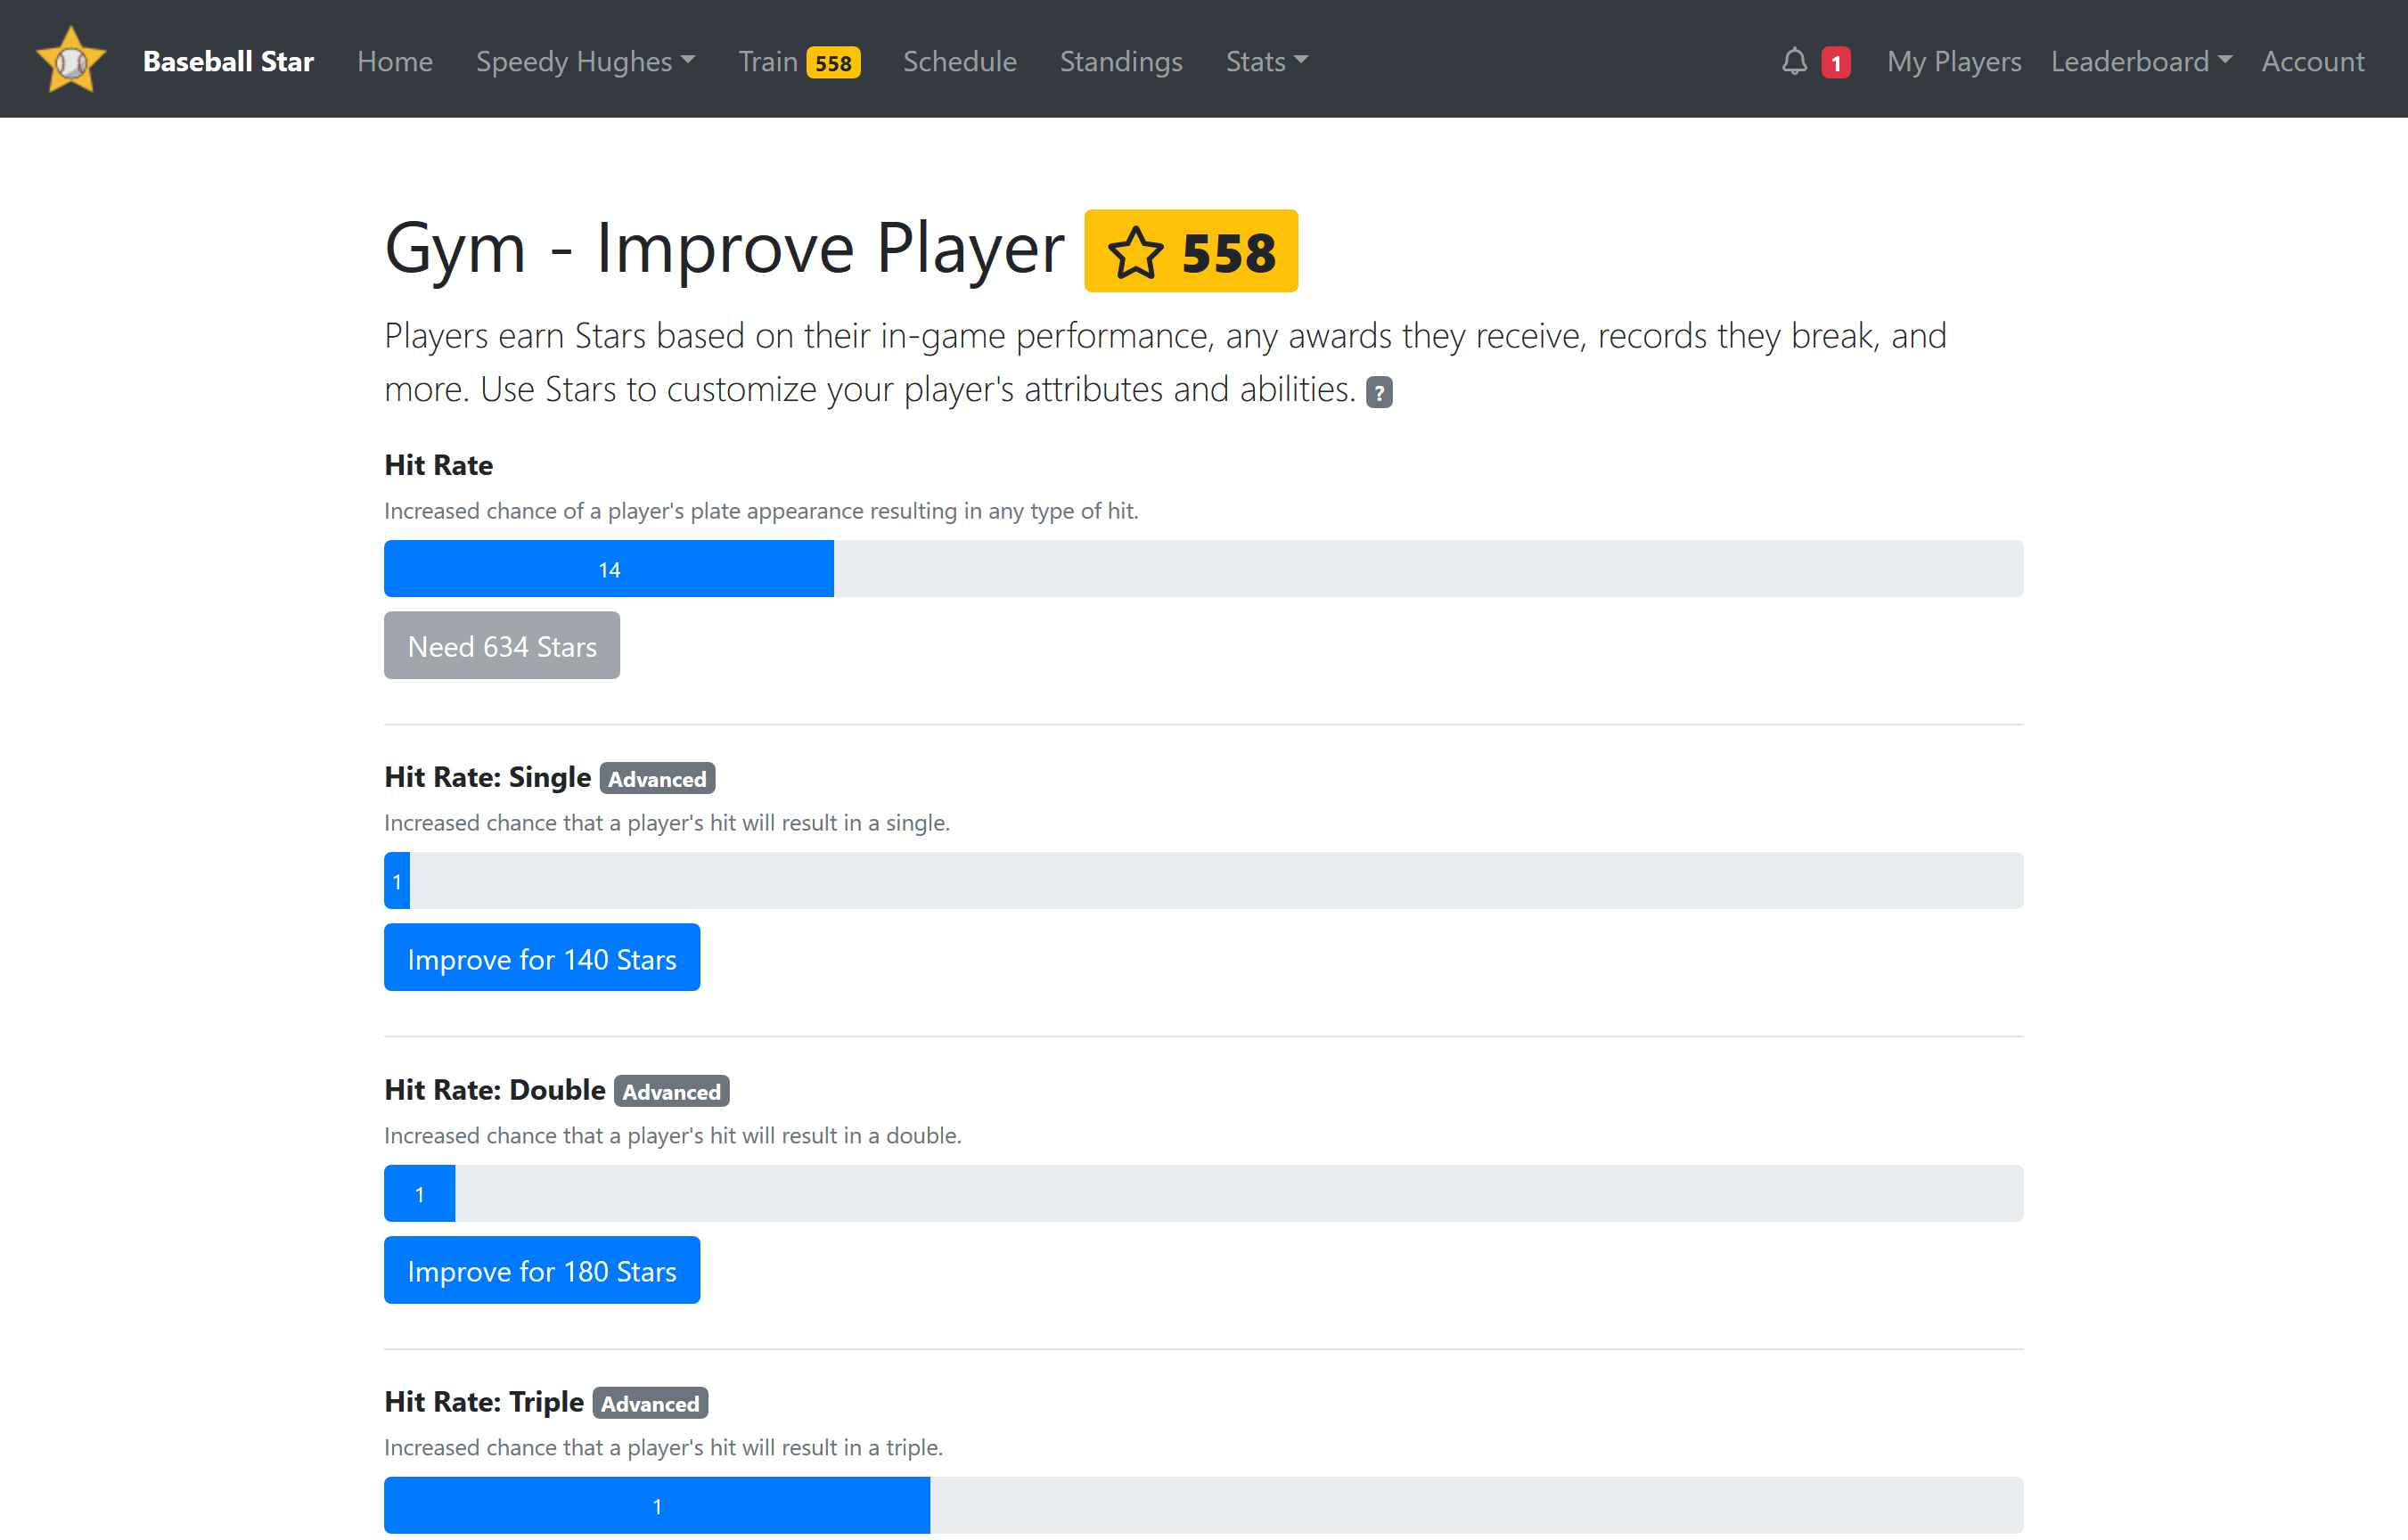Click the question mark help icon
Viewport: 2408px width, 1540px height.
[x=1379, y=392]
